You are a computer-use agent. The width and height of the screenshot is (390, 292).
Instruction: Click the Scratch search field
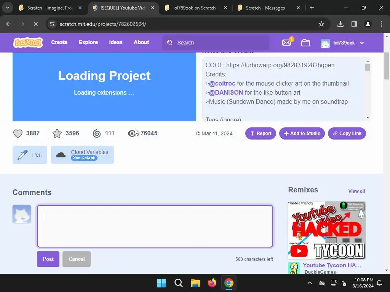pyautogui.click(x=216, y=43)
